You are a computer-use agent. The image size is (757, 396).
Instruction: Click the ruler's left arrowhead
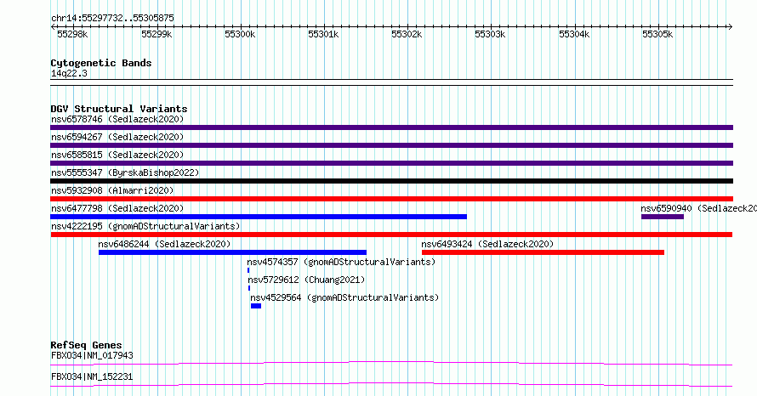(x=53, y=26)
